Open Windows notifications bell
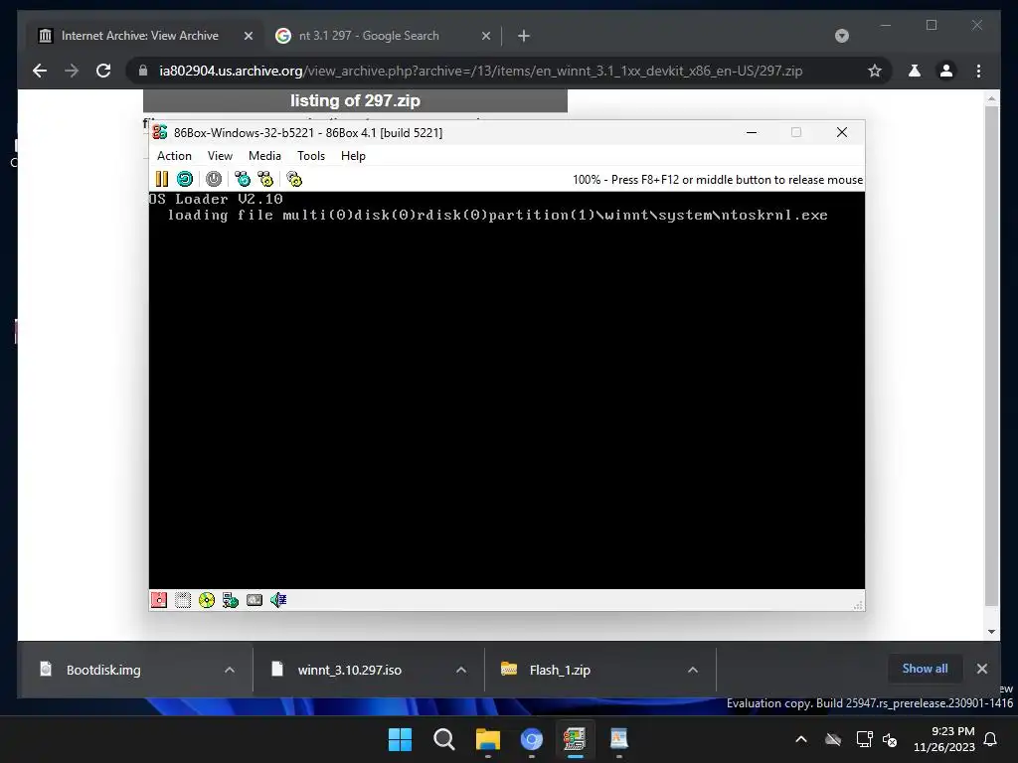The image size is (1018, 763). coord(991,739)
